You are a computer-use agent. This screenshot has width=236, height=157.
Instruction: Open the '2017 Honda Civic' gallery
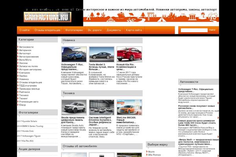25,131
